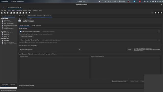Open Data Export in Management

pyautogui.click(x=6, y=27)
